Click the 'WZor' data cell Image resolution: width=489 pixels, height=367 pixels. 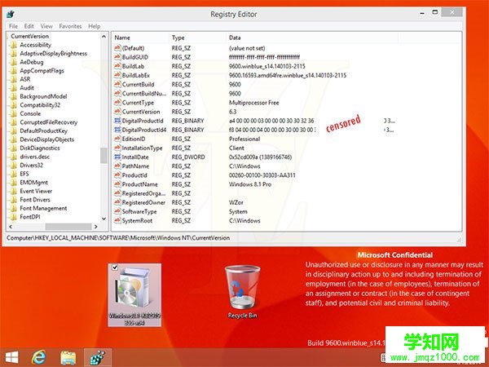236,202
